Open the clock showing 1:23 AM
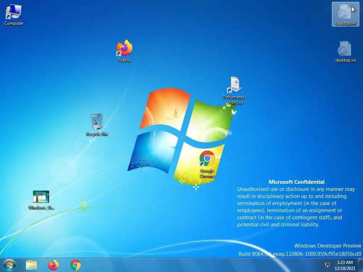363x272 pixels. point(345,265)
